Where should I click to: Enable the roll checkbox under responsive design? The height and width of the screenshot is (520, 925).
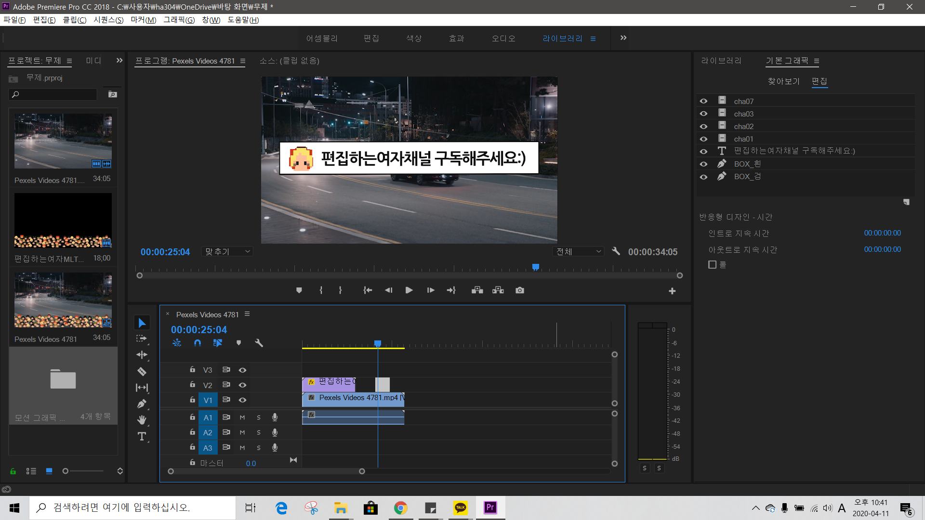[x=712, y=265]
